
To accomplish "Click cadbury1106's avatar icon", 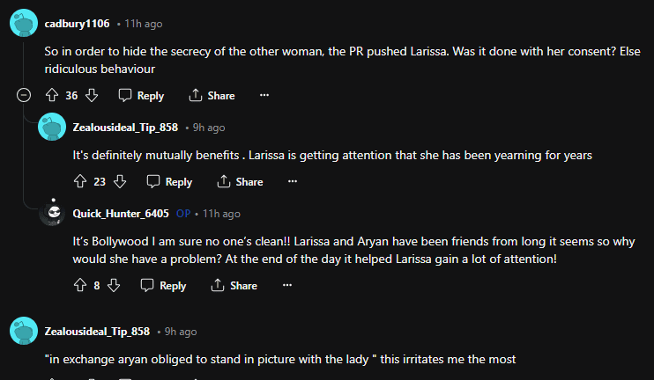I will pos(24,24).
